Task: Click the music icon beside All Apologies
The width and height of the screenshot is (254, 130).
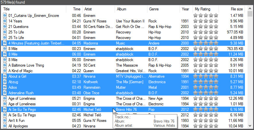Action: (5, 126)
